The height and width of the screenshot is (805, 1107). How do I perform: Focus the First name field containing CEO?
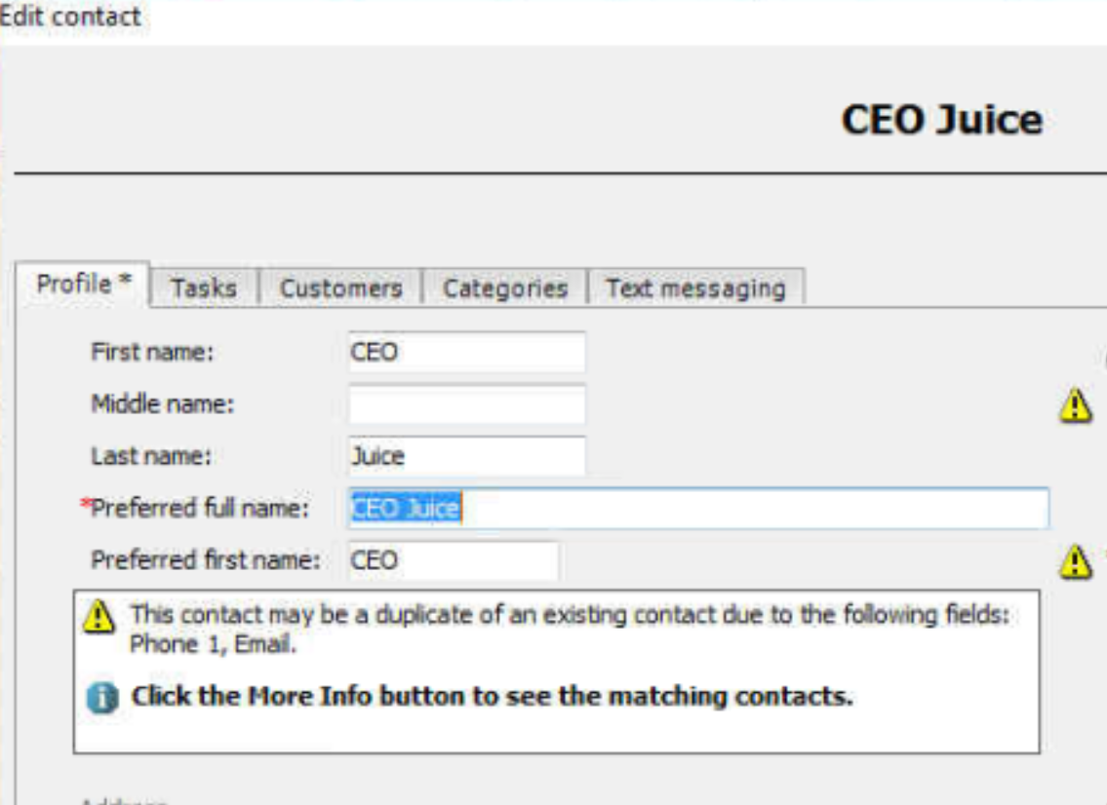[x=466, y=352]
